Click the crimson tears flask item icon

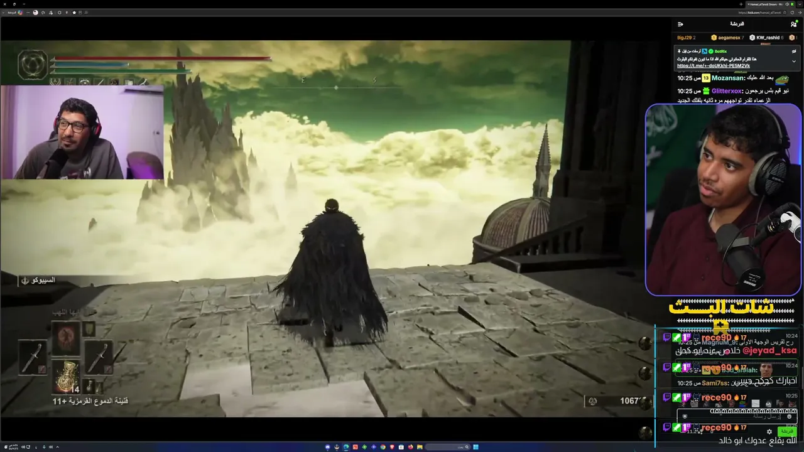coord(66,377)
